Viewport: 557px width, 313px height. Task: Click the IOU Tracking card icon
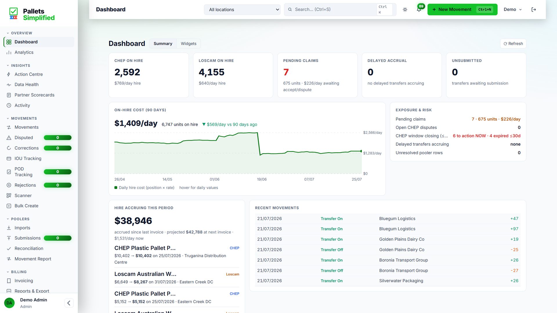tap(9, 159)
